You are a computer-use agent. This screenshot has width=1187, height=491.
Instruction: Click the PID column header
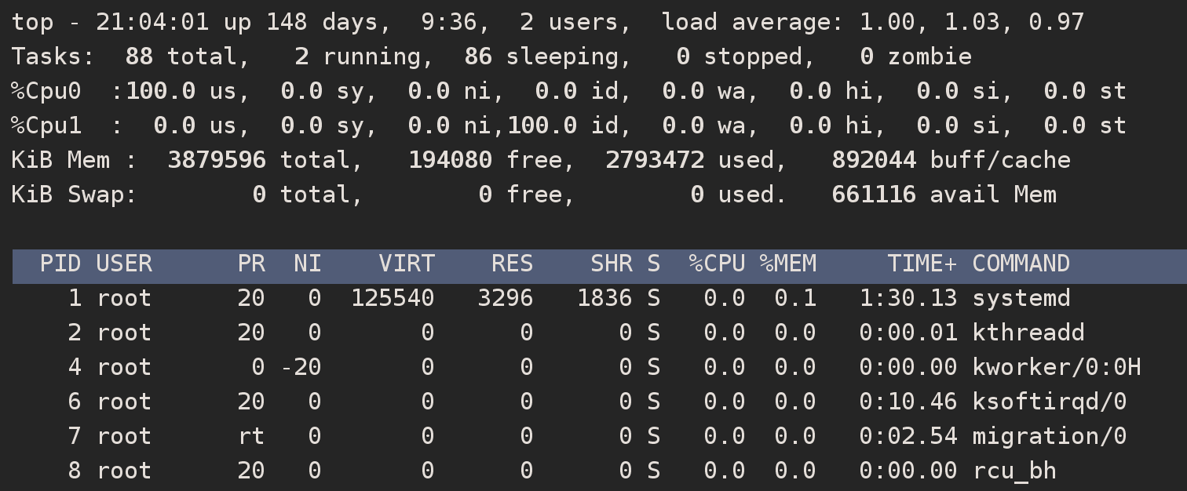pos(60,264)
